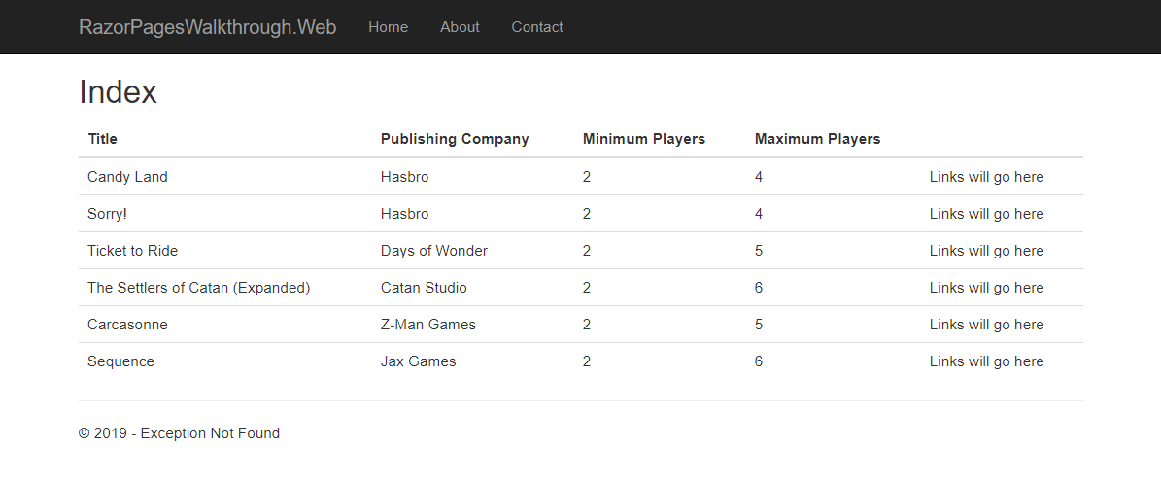This screenshot has height=482, width=1161.
Task: Open the About page
Action: tap(460, 27)
